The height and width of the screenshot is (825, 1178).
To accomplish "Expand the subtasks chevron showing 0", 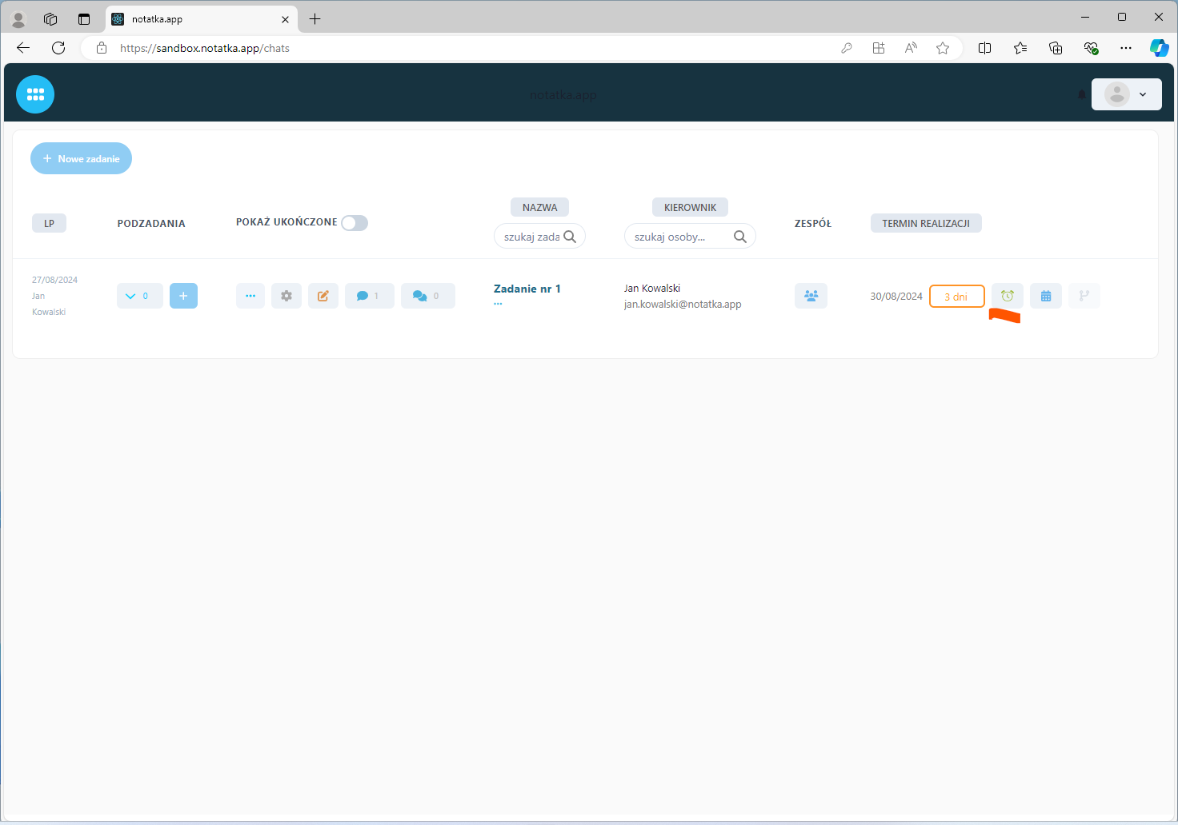I will pos(139,296).
